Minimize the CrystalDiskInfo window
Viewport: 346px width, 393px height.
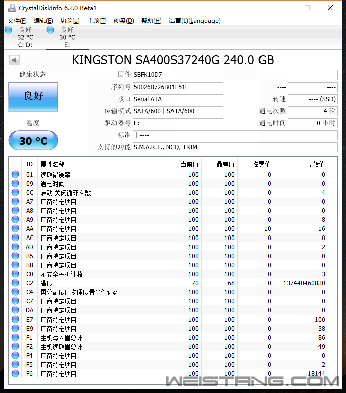pyautogui.click(x=285, y=8)
